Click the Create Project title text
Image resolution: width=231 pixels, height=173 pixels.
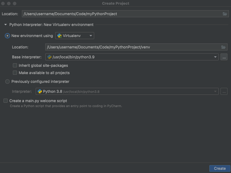pyautogui.click(x=115, y=4)
